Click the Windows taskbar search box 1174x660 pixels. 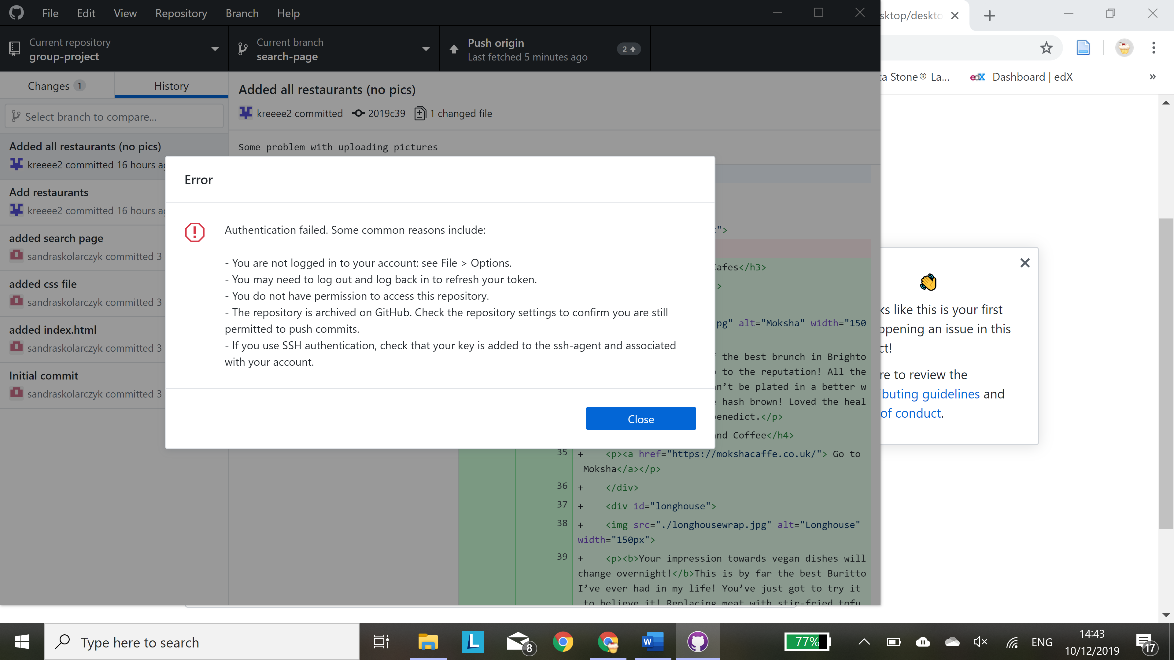[x=202, y=642]
